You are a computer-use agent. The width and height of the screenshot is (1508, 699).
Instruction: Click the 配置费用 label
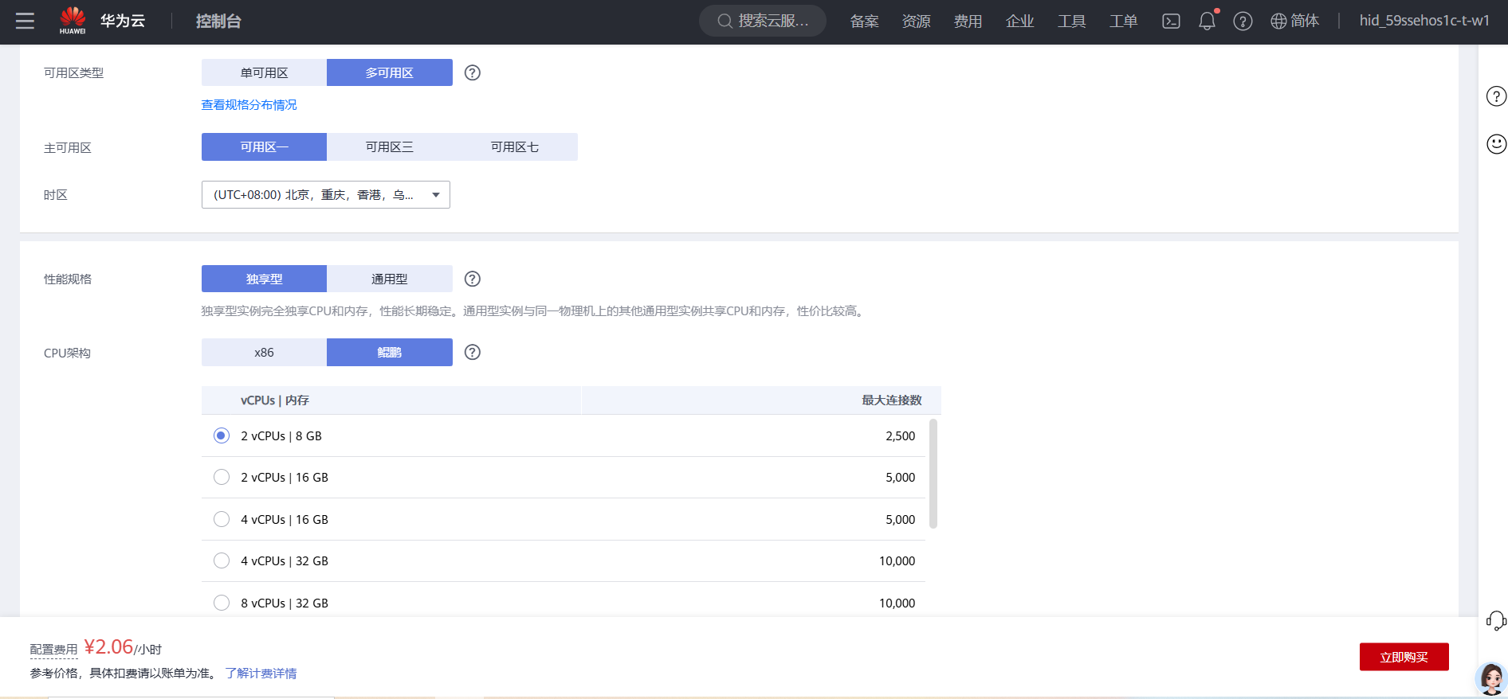[x=54, y=650]
